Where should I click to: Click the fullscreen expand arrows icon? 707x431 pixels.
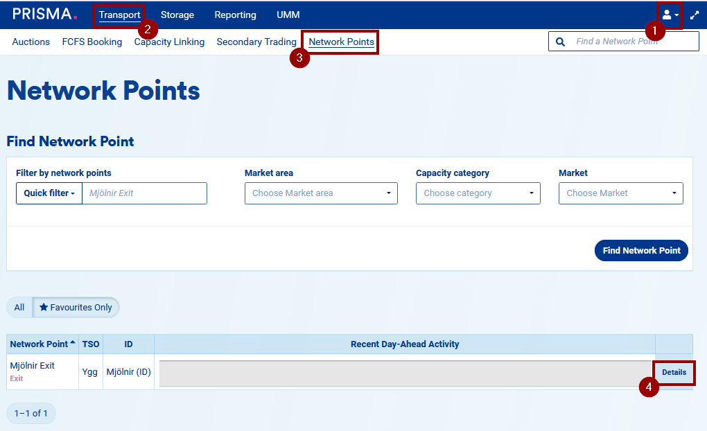click(695, 15)
